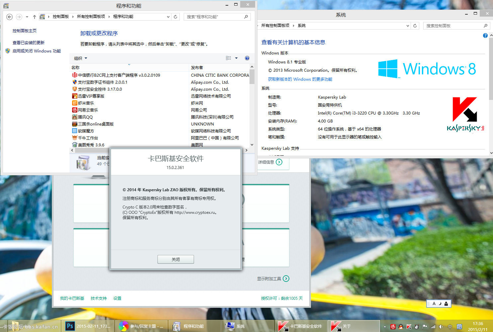493x332 pixels.
Task: Switch to 卡巴斯基安全软件 taskbar button
Action: click(301, 326)
